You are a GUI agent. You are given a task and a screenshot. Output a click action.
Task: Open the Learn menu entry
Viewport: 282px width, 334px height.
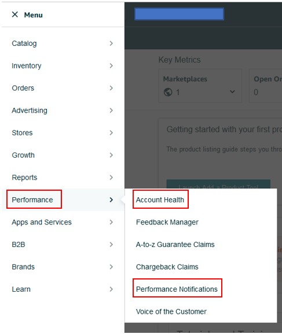tap(21, 289)
